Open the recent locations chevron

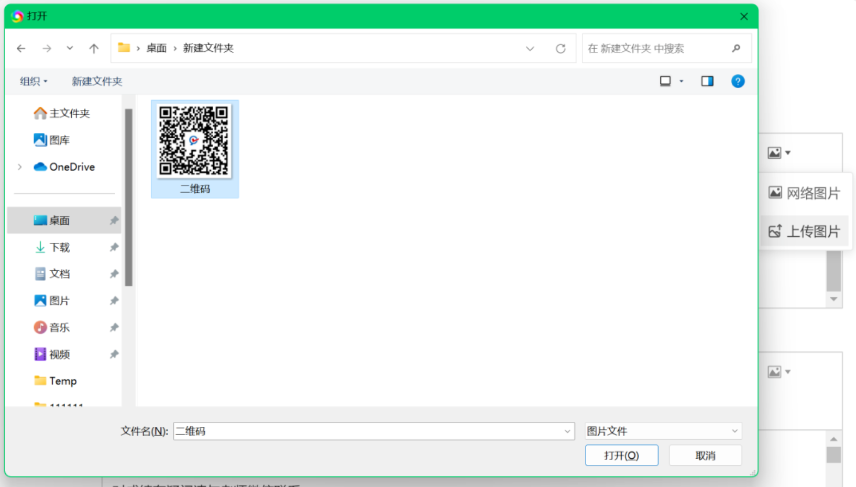pos(70,48)
